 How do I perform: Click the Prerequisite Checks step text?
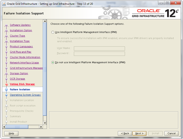click(21, 111)
